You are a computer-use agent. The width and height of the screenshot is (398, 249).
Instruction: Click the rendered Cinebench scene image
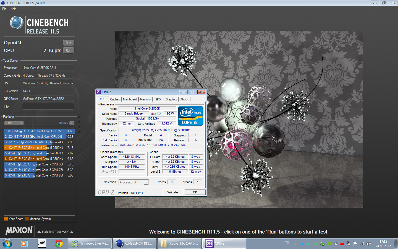click(239, 119)
